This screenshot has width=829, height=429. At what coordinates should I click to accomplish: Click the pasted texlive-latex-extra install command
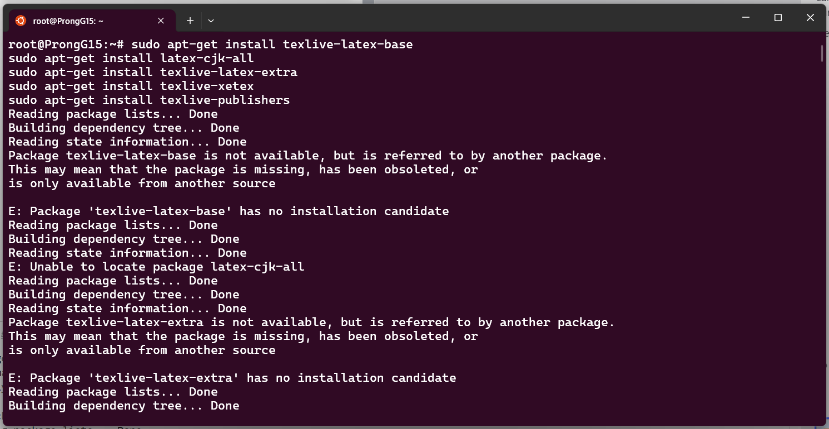click(x=152, y=72)
